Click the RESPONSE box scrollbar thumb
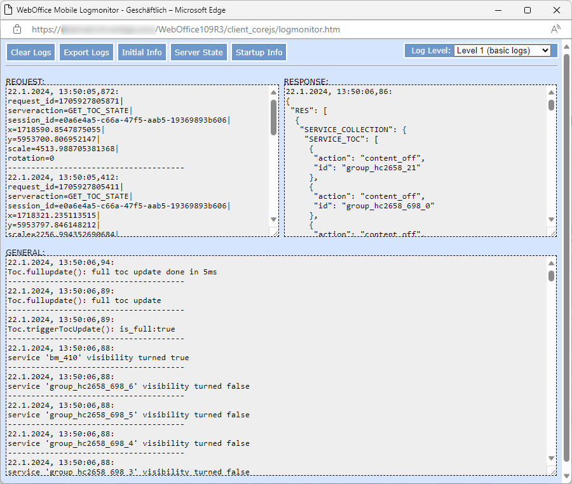The height and width of the screenshot is (484, 572). (551, 104)
